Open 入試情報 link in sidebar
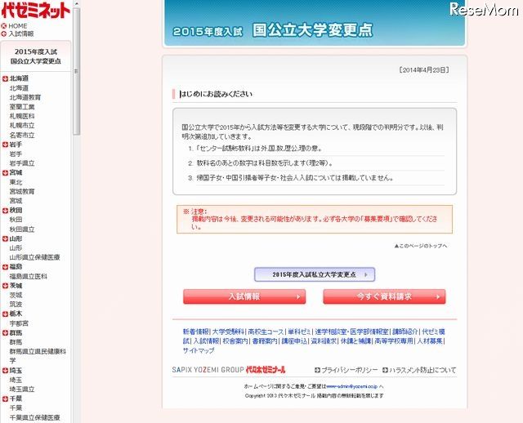This screenshot has height=423, width=523. [x=21, y=33]
